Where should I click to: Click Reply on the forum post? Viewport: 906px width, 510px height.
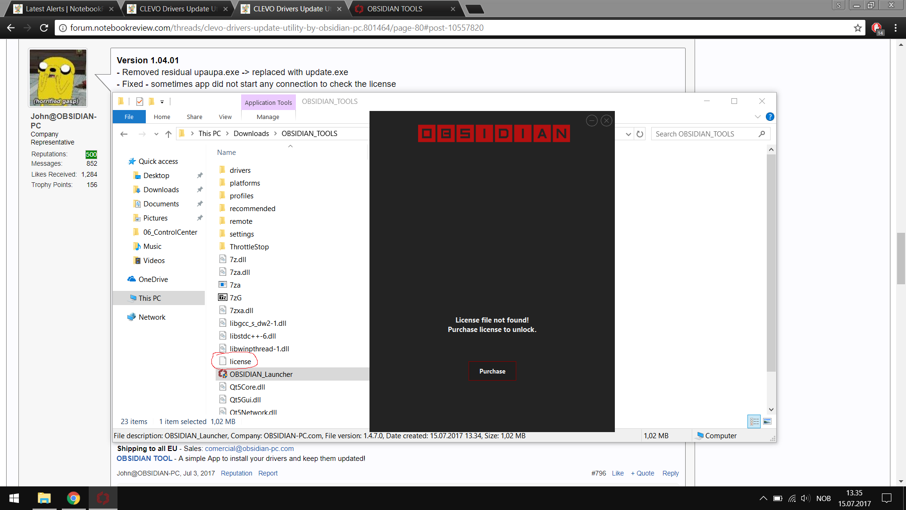click(x=670, y=473)
